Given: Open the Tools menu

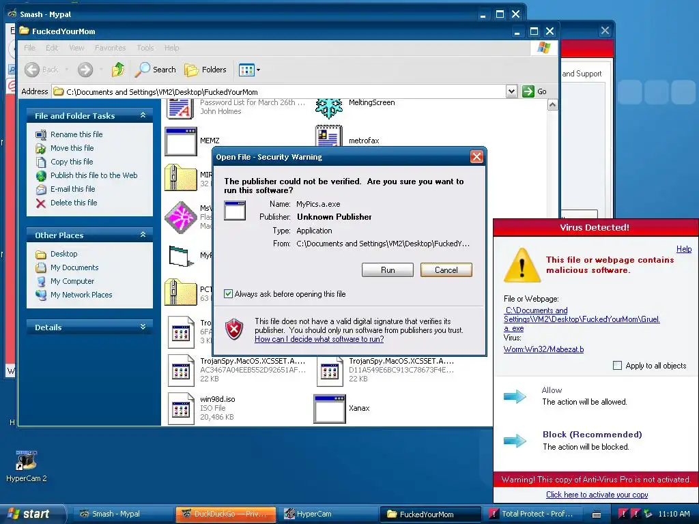Looking at the screenshot, I should click(x=145, y=48).
